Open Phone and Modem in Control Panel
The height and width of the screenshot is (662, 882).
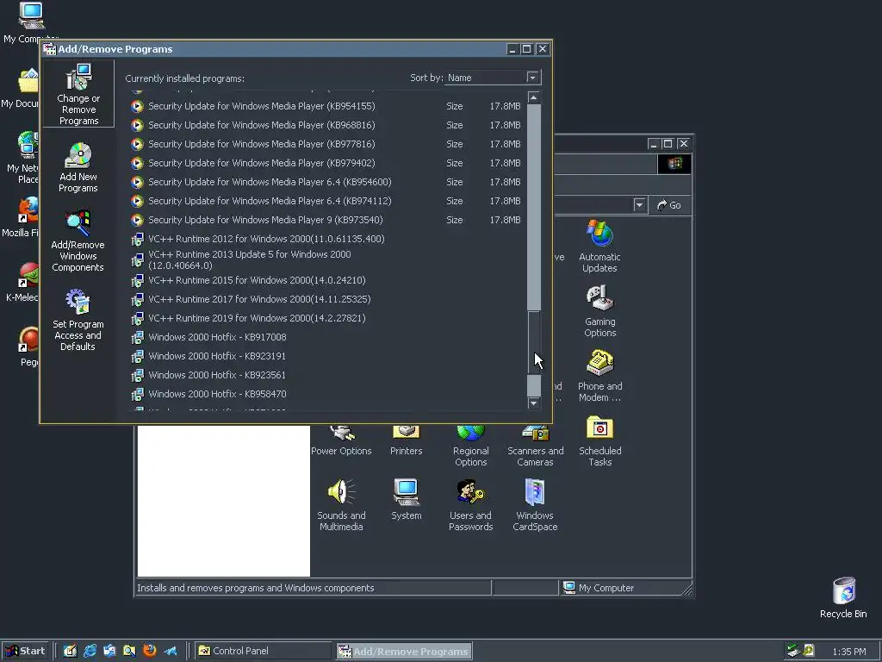point(599,376)
